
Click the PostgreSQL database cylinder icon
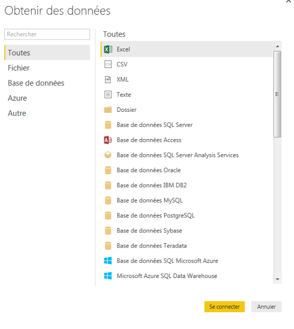(108, 216)
